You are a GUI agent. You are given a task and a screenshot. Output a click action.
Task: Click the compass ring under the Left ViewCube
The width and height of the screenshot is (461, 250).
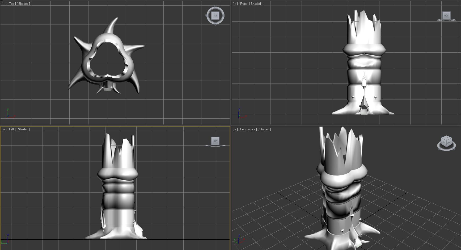point(215,146)
